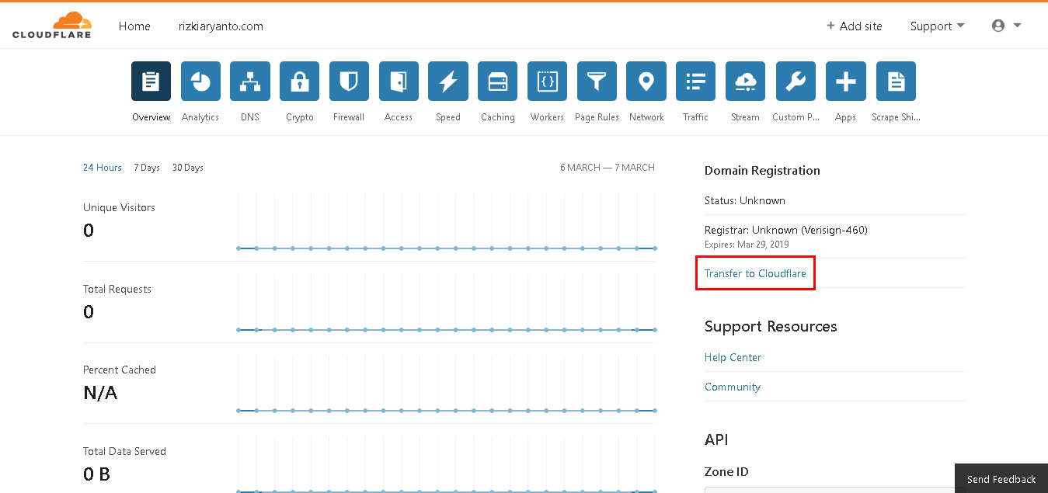Screen dimensions: 1048x493
Task: Open the Network location pin icon
Action: tap(646, 82)
